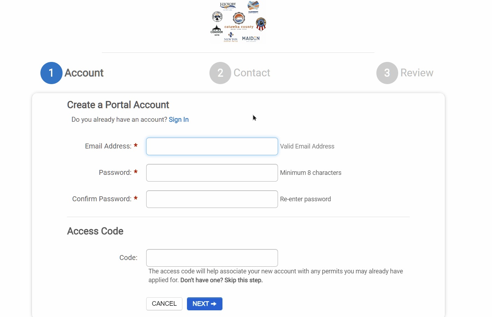This screenshot has height=317, width=492.
Task: Select the Confirm Password field
Action: (212, 199)
